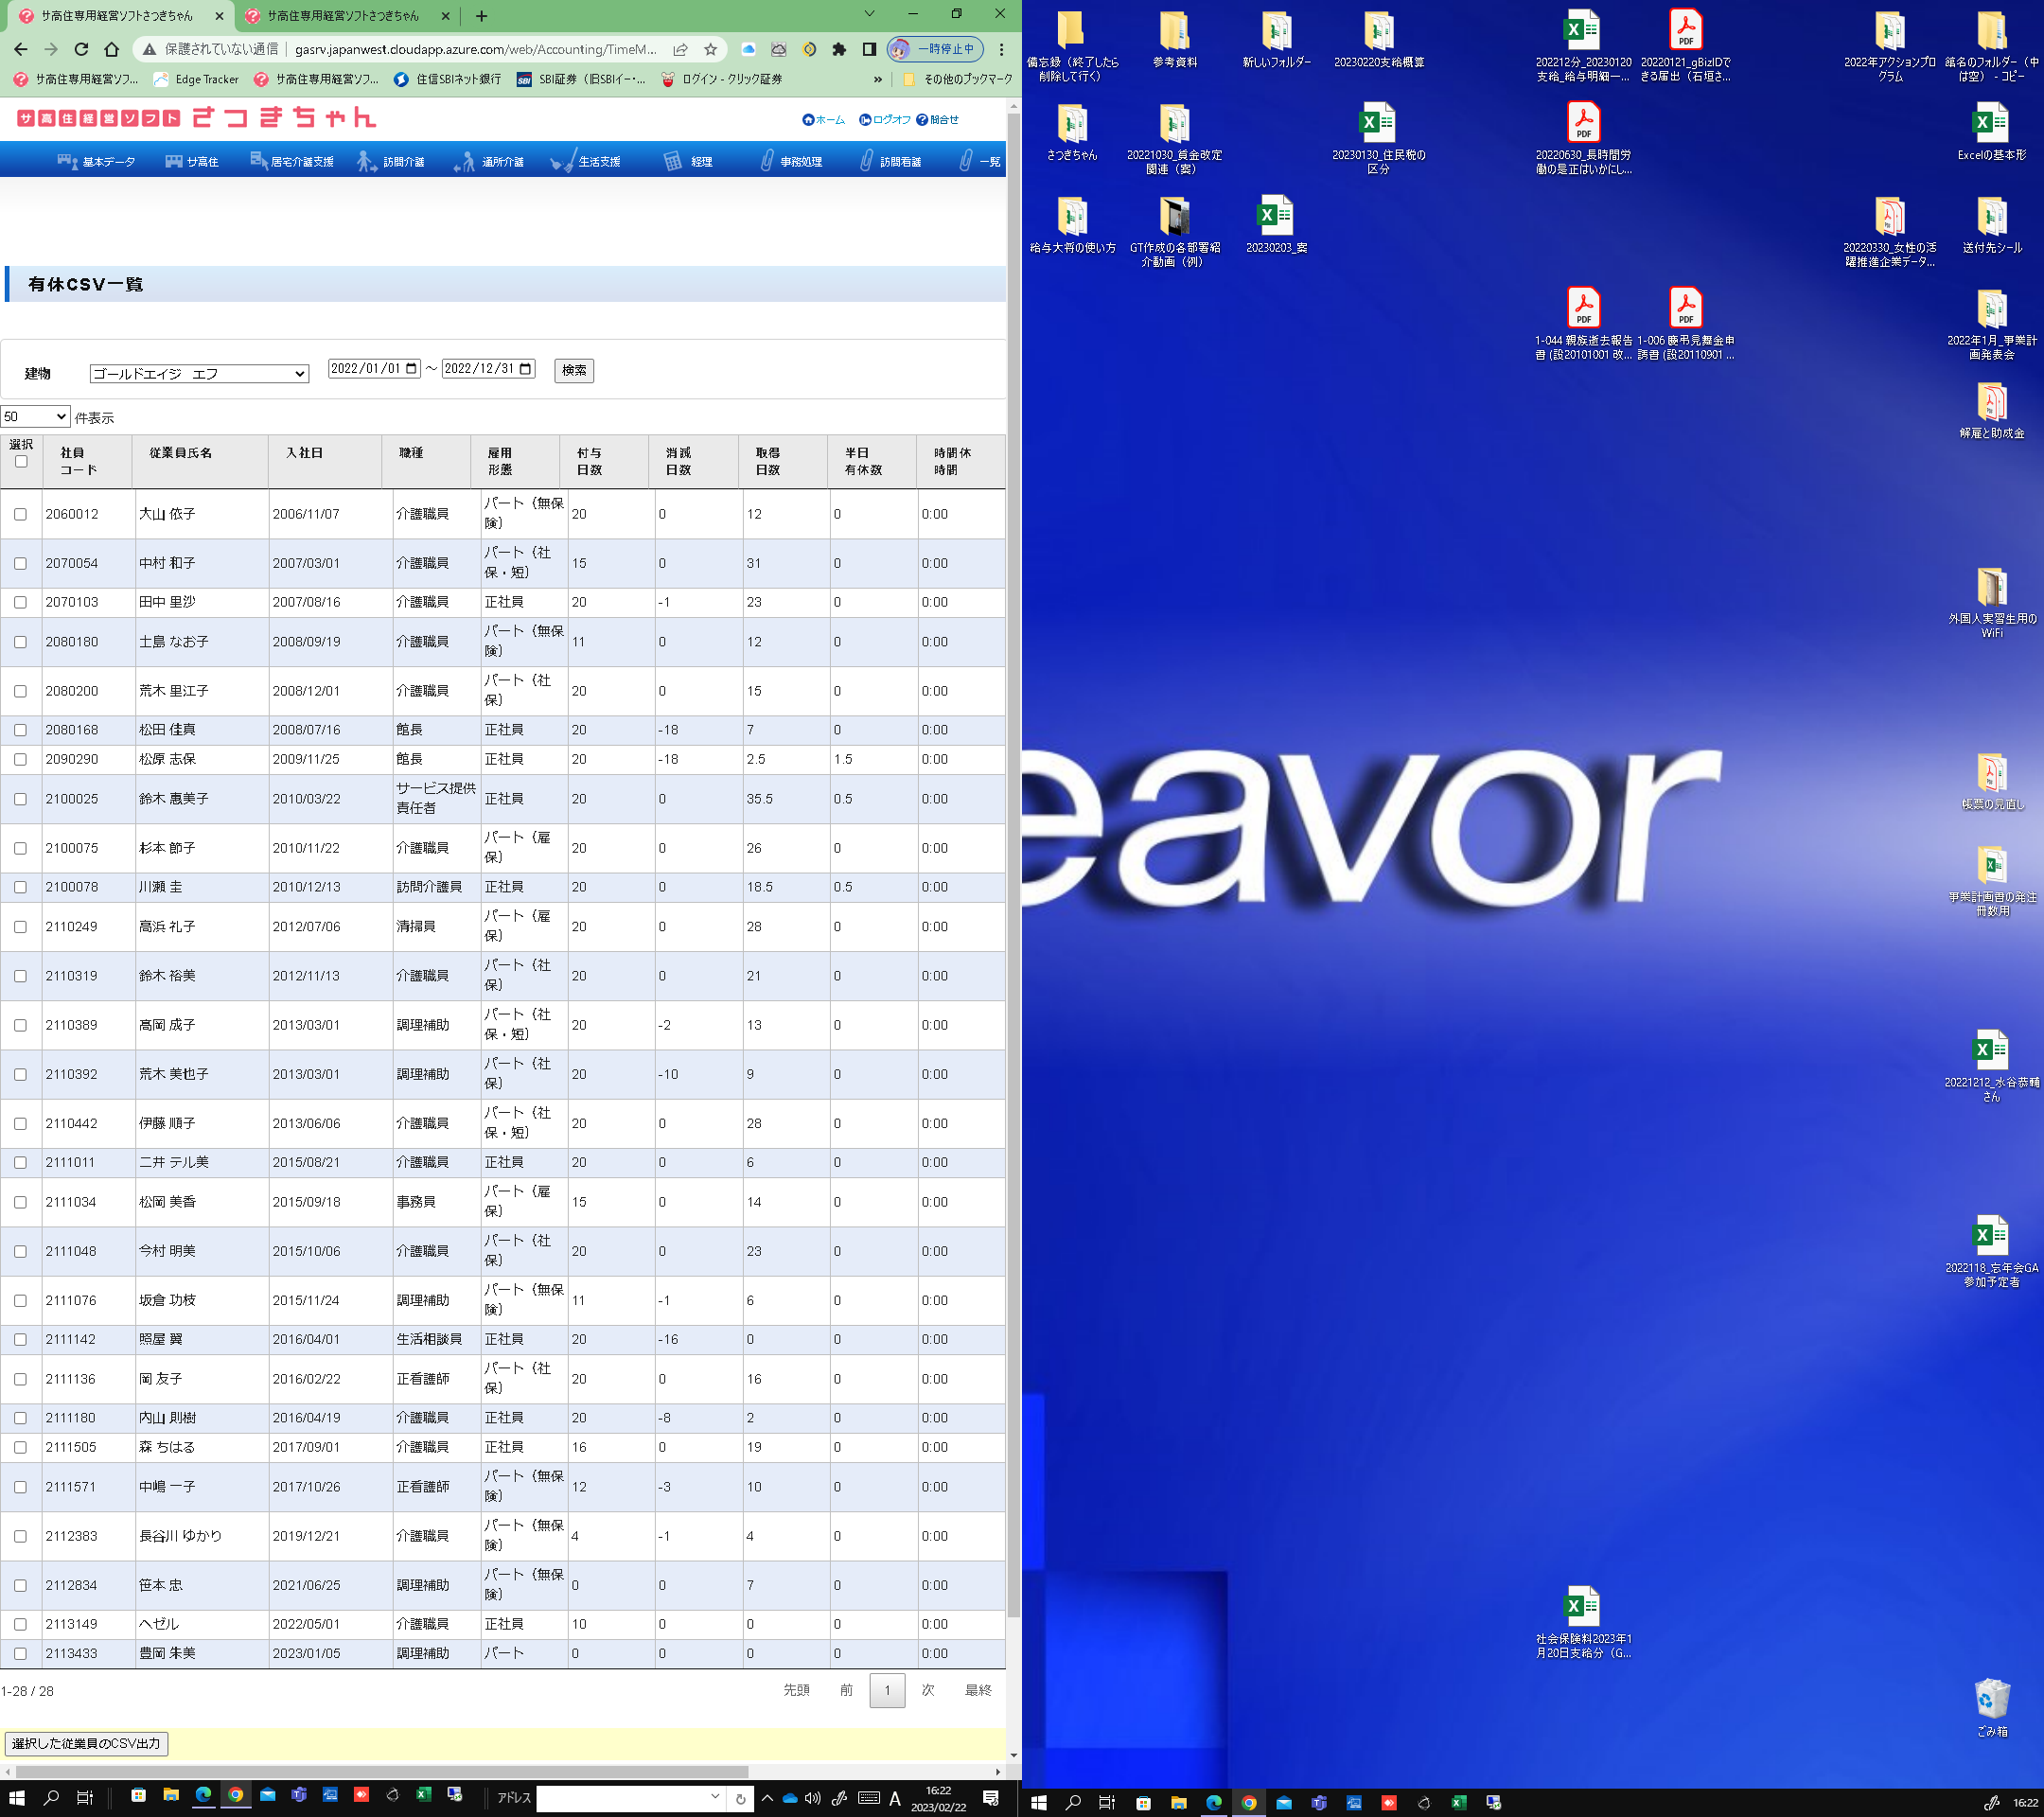Screen dimensions: 2044x1817
Task: Click Chrome's reload page icon
Action: pos(81,49)
